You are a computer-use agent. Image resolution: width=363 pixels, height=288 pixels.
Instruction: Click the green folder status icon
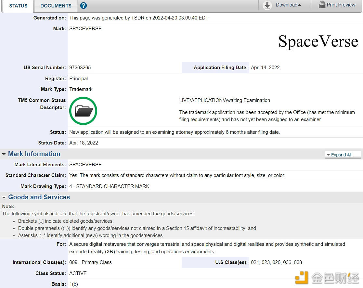83,111
